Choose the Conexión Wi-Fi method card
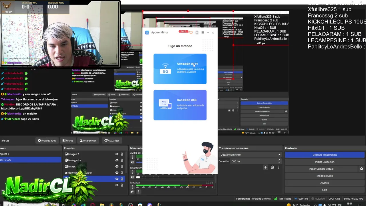366x206 pixels. (180, 69)
